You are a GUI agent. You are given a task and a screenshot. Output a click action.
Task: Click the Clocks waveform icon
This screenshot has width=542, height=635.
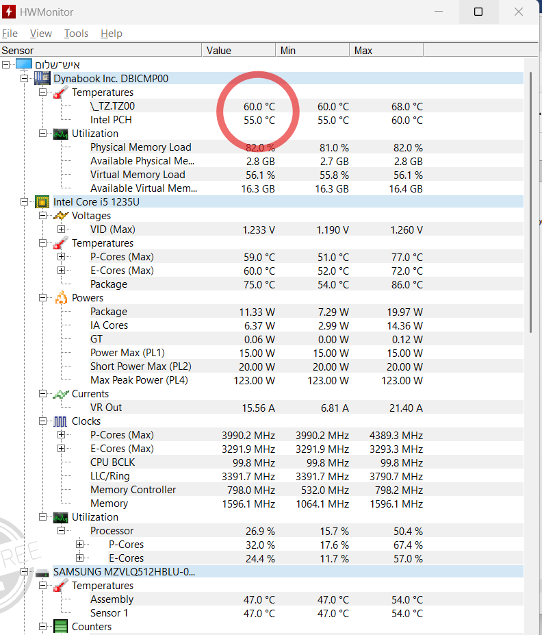coord(62,421)
